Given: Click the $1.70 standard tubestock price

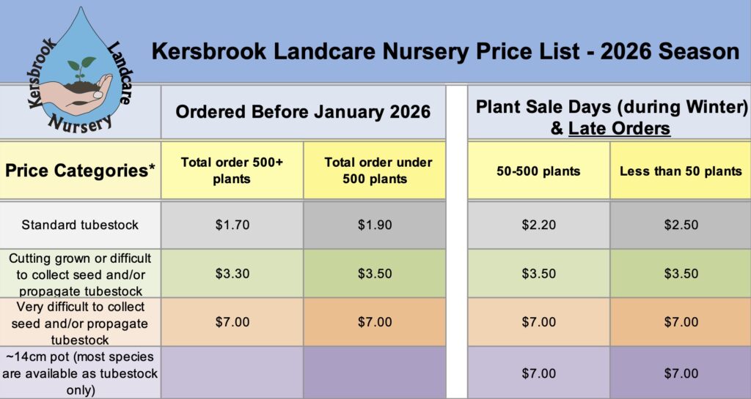Looking at the screenshot, I should (232, 225).
